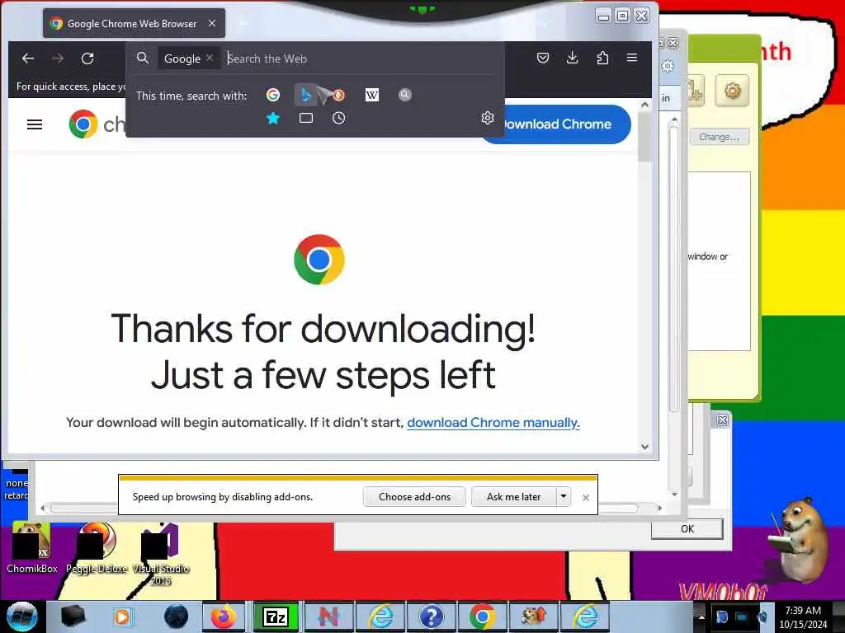Click the hamster mascot on desktop

click(798, 541)
